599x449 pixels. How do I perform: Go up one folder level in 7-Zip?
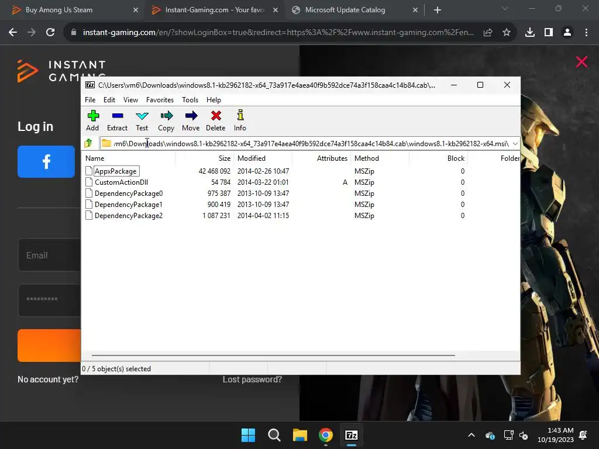pos(89,144)
